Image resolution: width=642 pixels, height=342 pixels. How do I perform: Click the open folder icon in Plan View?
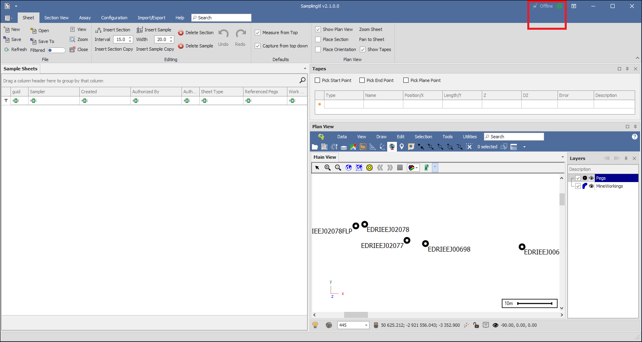pos(315,147)
